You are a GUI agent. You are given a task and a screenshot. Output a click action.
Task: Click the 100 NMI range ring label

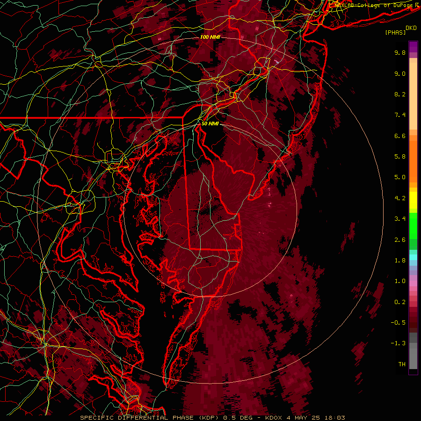point(210,37)
